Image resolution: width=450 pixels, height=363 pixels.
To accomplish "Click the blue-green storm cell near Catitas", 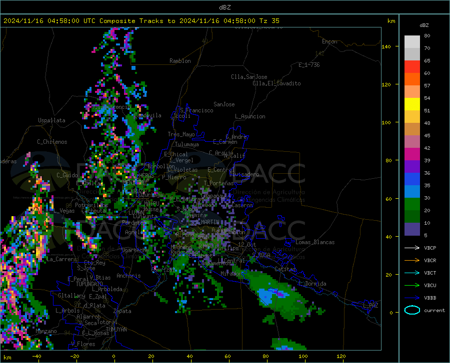I will pyautogui.click(x=277, y=296).
